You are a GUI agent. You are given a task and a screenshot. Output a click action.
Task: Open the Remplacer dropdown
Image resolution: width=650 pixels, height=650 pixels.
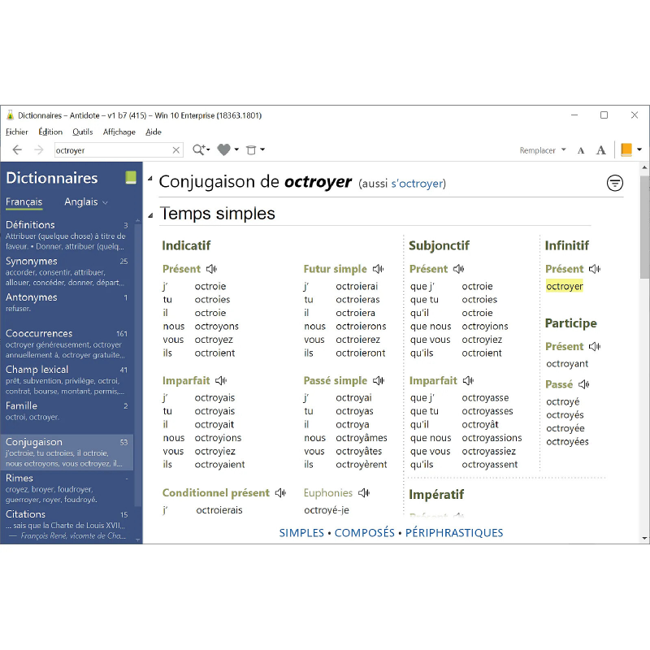542,150
